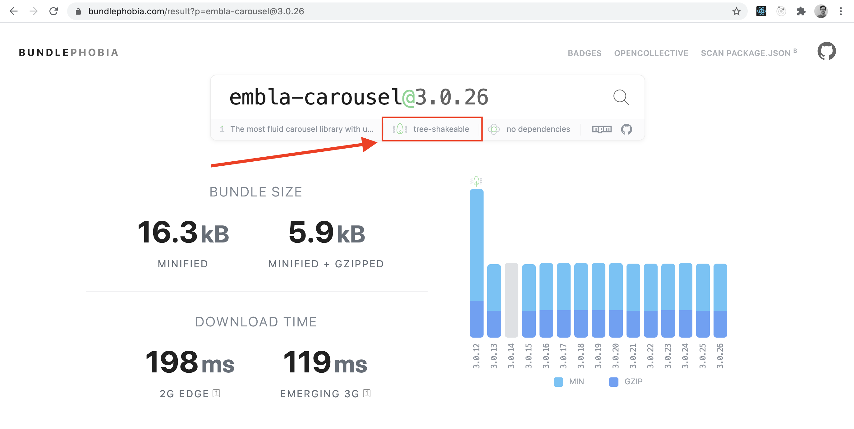Viewport: 854px width, 429px height.
Task: Click the 2G EDGE label
Action: (184, 394)
